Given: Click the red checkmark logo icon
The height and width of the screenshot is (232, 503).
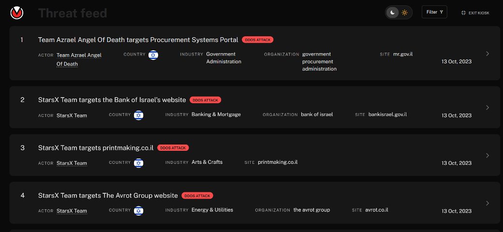Looking at the screenshot, I should pos(16,13).
